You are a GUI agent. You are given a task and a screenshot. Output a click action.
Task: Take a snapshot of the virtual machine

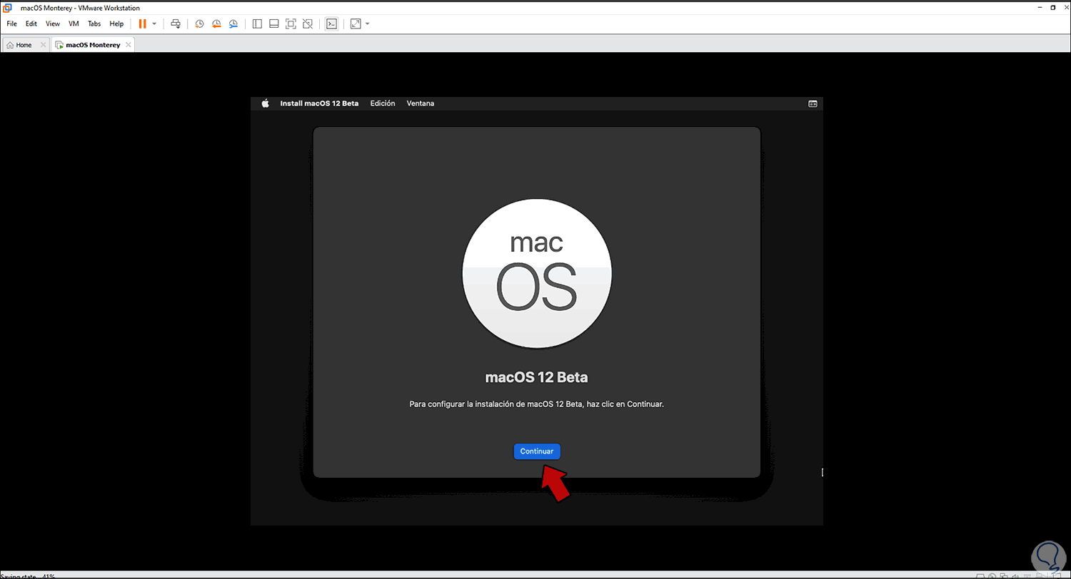[199, 24]
